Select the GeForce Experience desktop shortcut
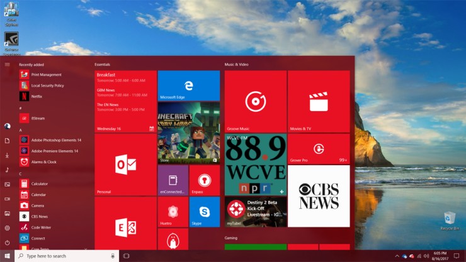This screenshot has width=466, height=262. (x=11, y=43)
